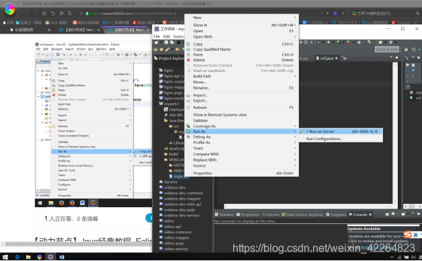Click the volume icon in system tray
The image size is (422, 261).
(x=413, y=258)
